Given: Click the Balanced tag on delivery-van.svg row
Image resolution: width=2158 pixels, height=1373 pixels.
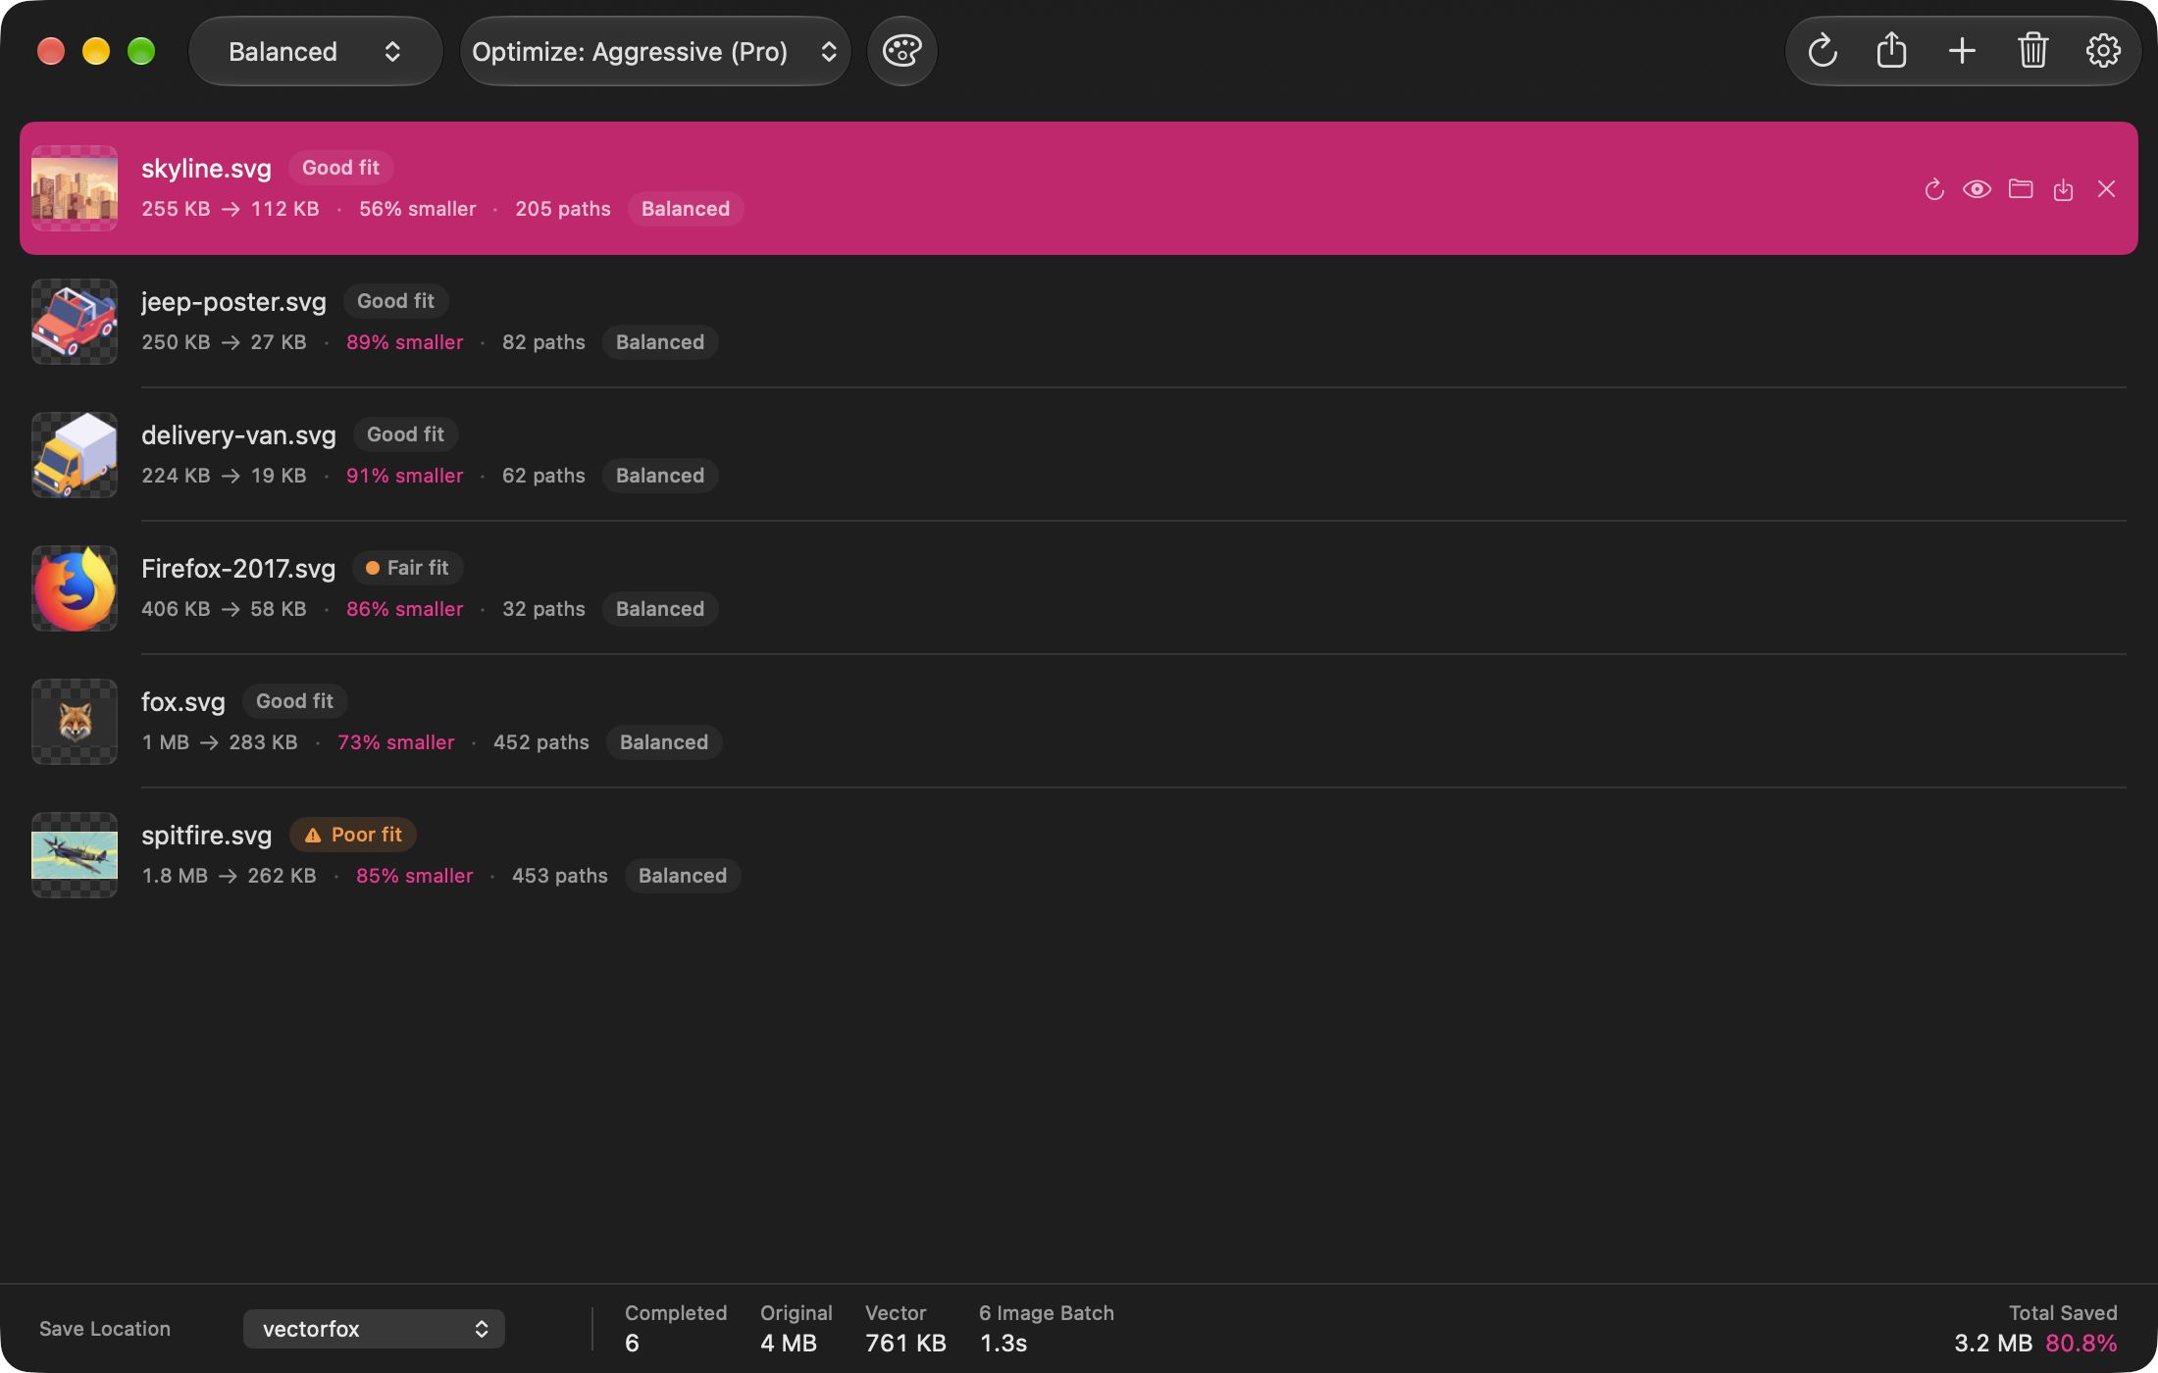Looking at the screenshot, I should [660, 476].
